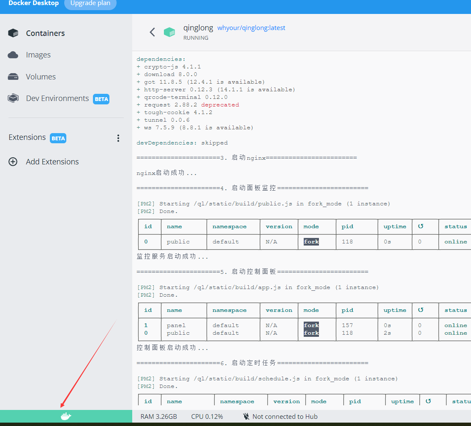Click 'panel' name cell in second table
The height and width of the screenshot is (426, 471).
pyautogui.click(x=176, y=325)
